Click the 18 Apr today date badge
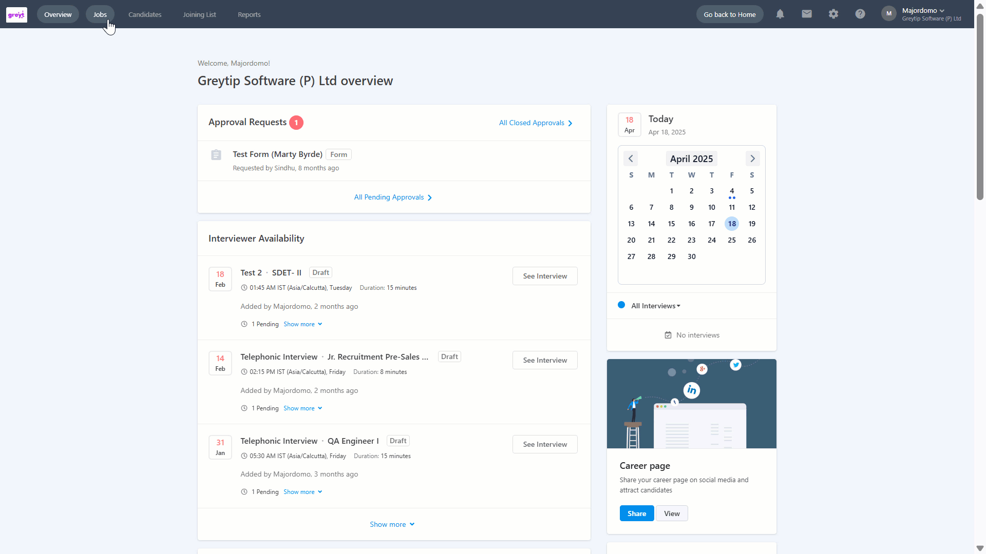 (630, 125)
